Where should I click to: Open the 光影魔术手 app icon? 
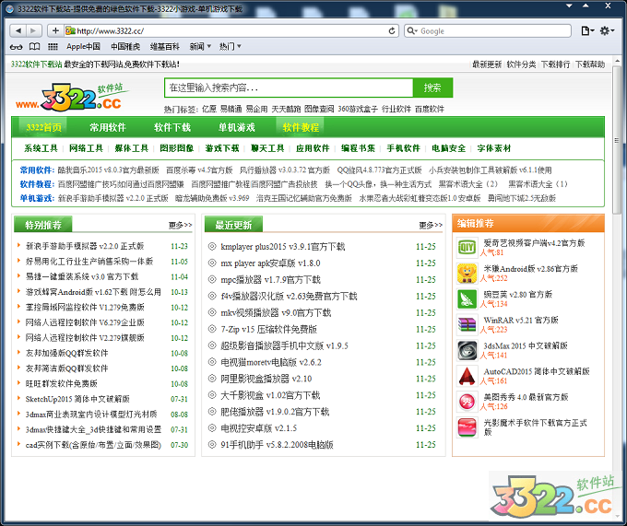[467, 427]
